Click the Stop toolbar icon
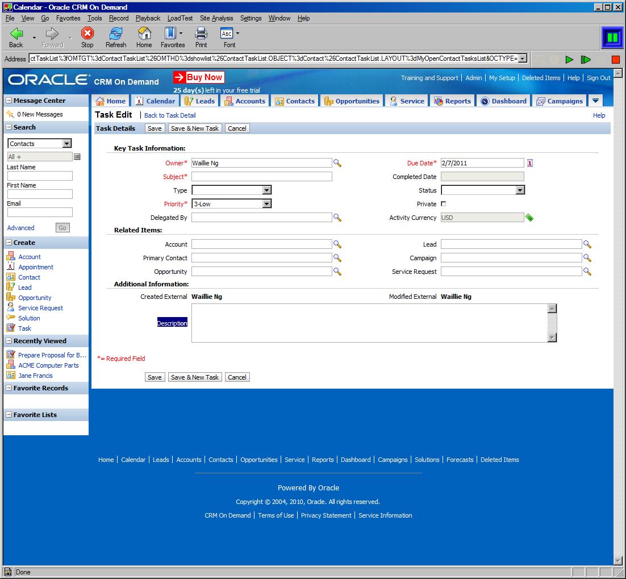This screenshot has width=626, height=579. pos(87,33)
